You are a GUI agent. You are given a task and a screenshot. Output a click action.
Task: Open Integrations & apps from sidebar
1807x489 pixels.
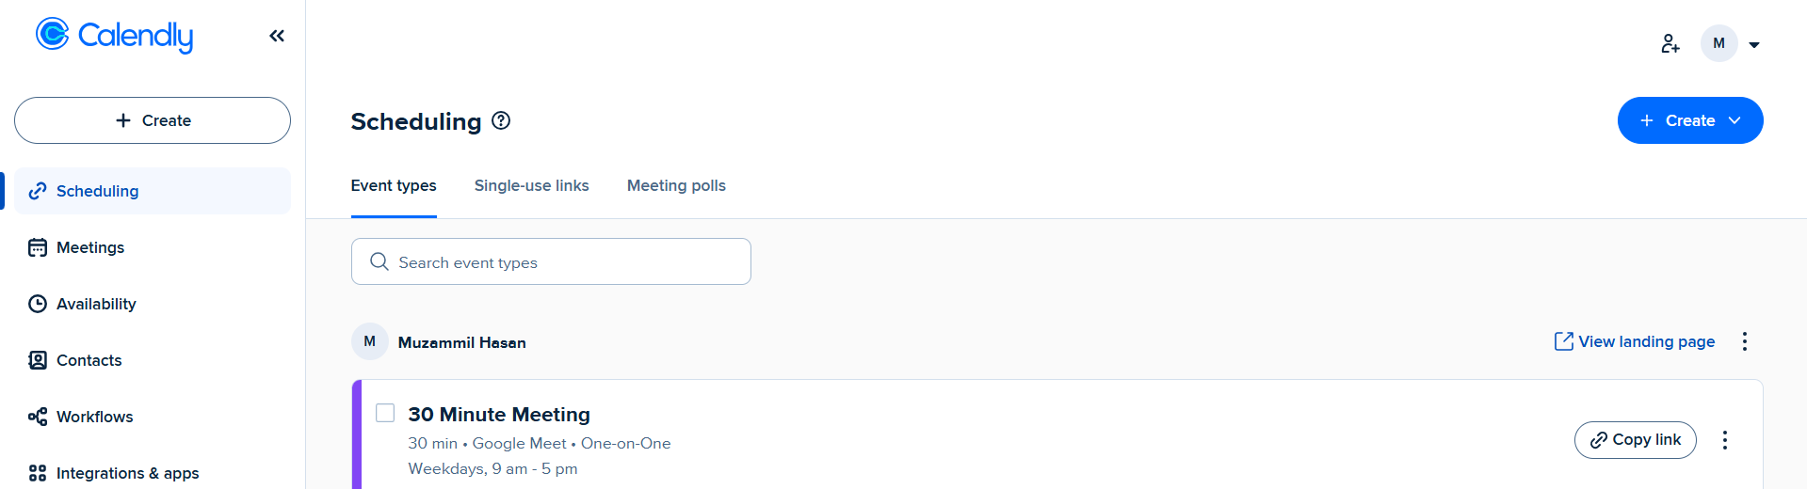tap(127, 473)
